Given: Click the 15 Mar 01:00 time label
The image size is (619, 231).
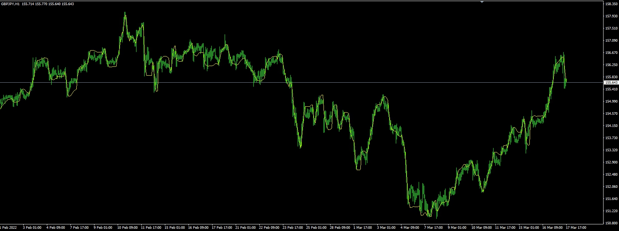Looking at the screenshot, I should [x=529, y=228].
